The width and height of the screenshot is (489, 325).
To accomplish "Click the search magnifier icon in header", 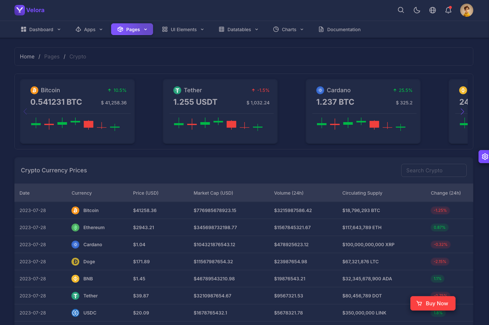I will click(x=401, y=10).
